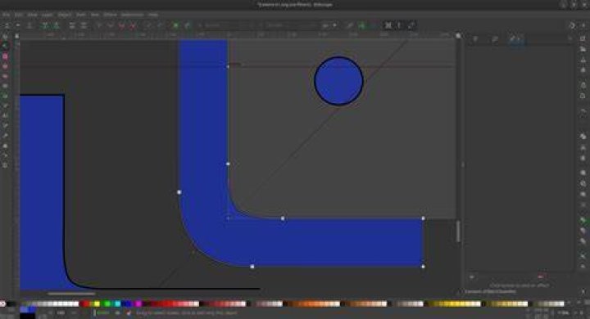Open the Filters menu
Viewport: 590px width, 319px height.
coord(111,14)
